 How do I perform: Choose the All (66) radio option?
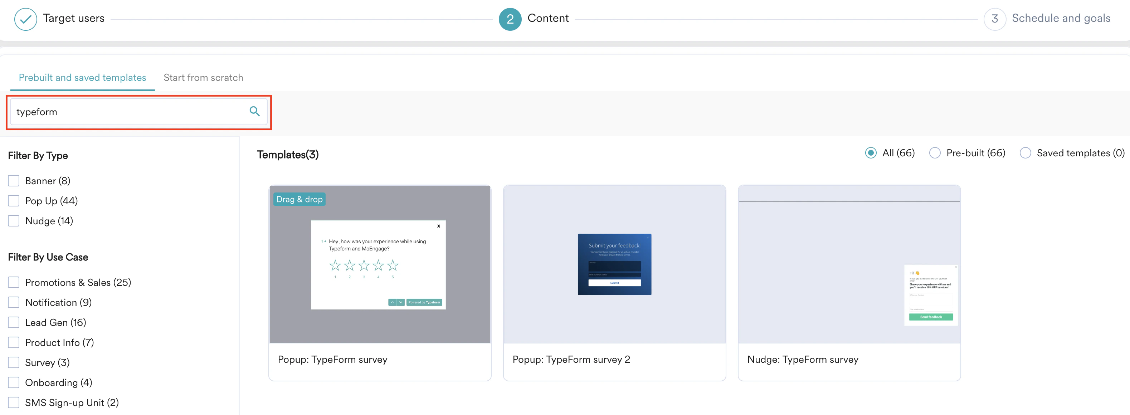[x=871, y=153]
